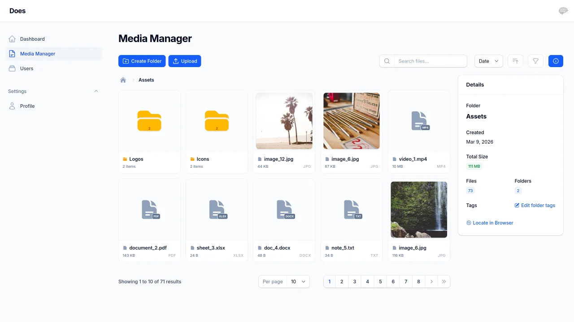Click the Locate in Browser icon
The image size is (574, 322).
468,223
